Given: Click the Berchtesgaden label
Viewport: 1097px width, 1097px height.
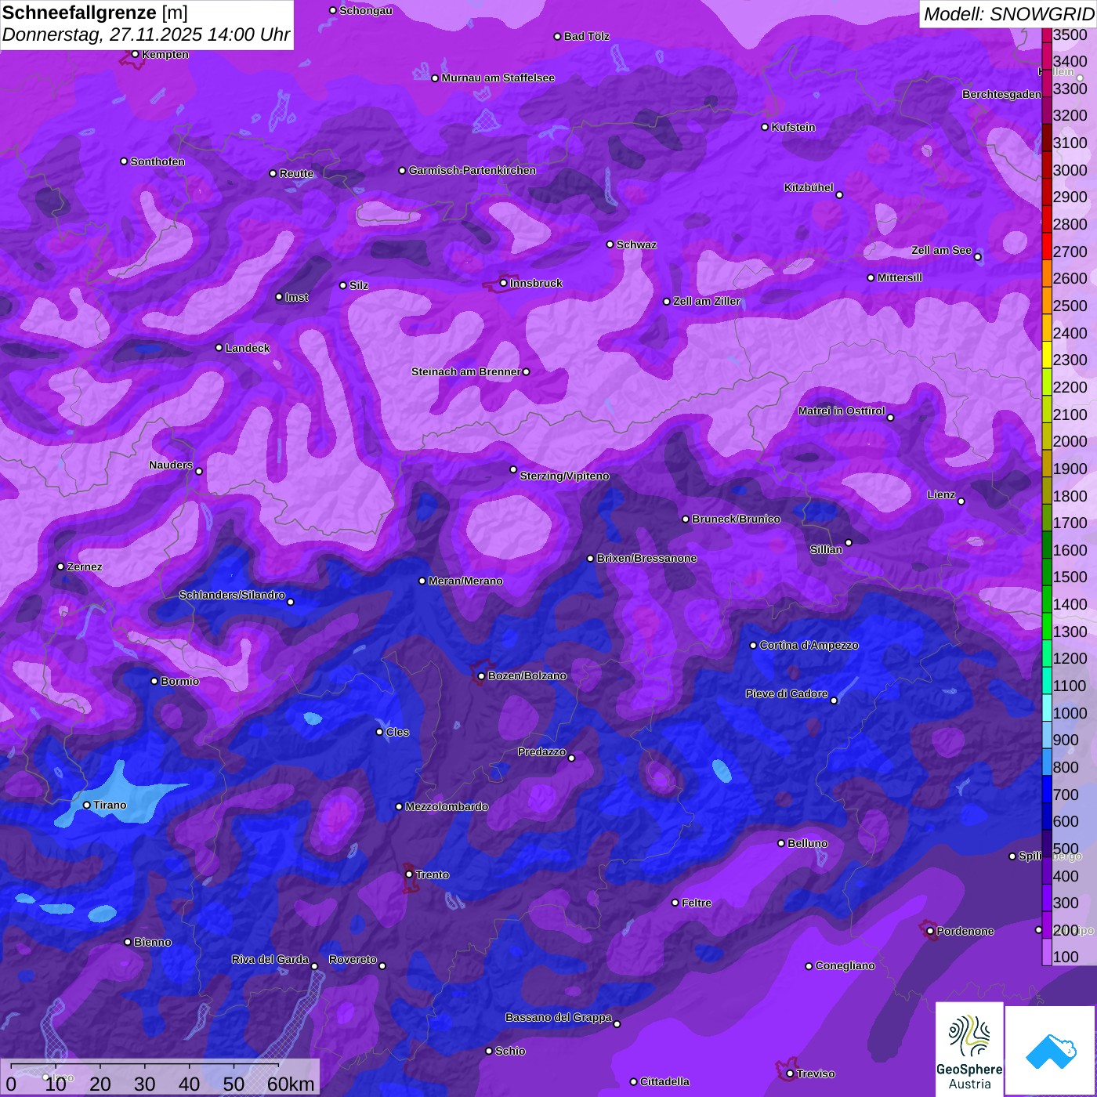Looking at the screenshot, I should [1001, 94].
